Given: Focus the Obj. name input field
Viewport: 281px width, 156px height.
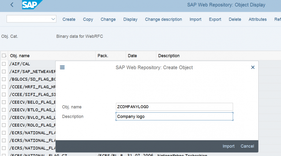Looking at the screenshot, I should pos(174,107).
